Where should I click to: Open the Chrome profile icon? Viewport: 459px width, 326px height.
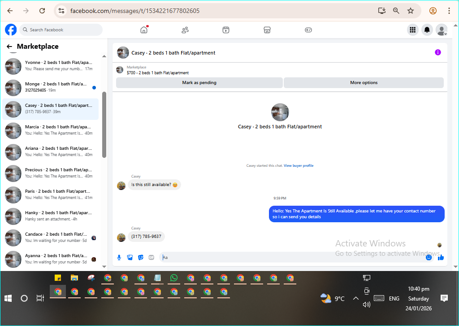433,11
